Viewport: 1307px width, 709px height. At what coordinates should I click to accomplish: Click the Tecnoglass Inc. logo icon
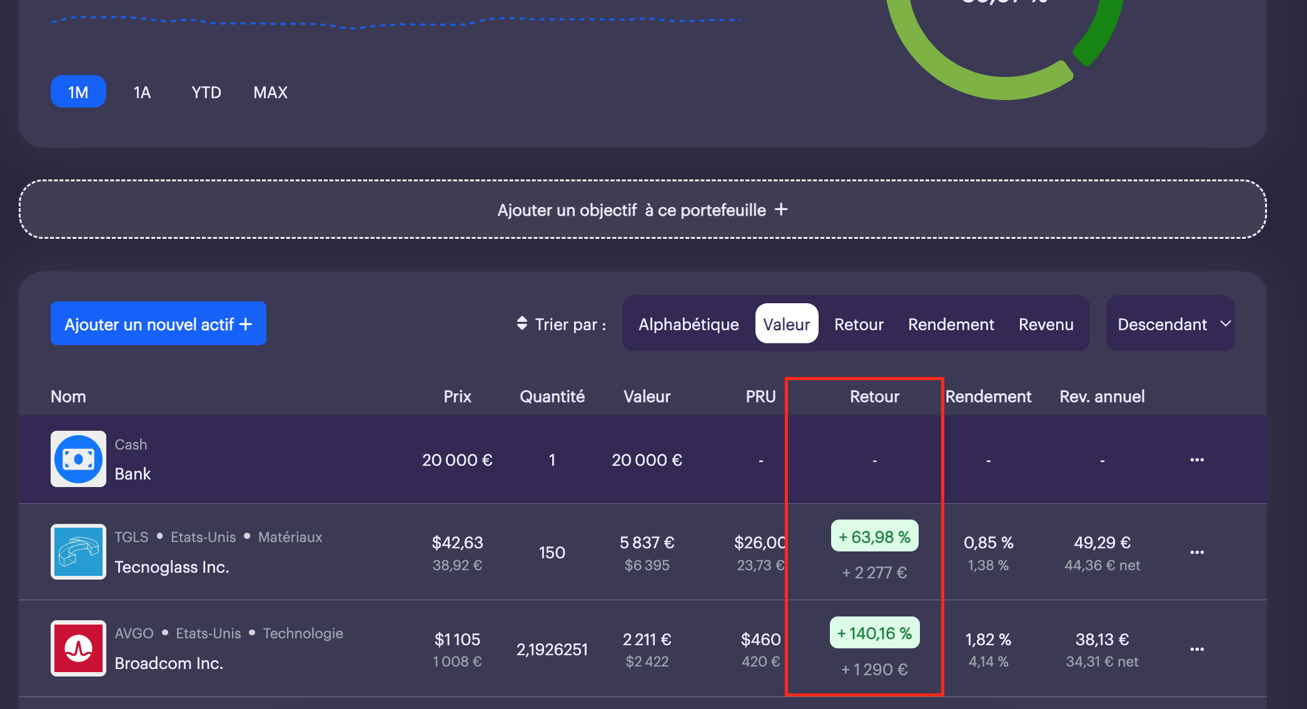click(x=78, y=551)
